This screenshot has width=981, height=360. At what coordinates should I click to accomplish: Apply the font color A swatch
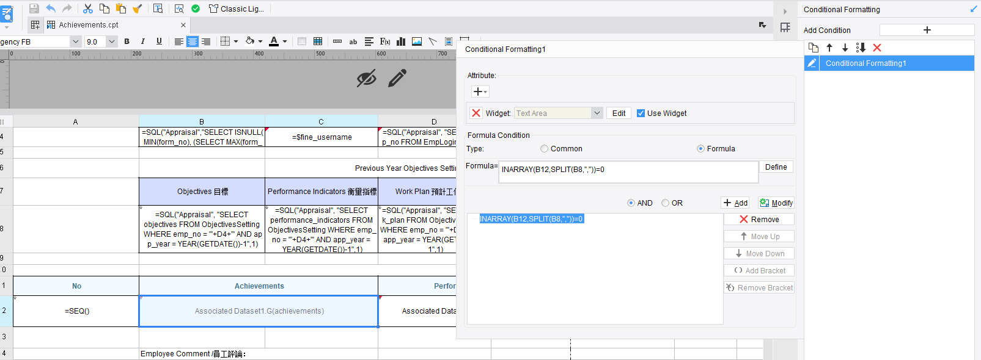point(274,41)
